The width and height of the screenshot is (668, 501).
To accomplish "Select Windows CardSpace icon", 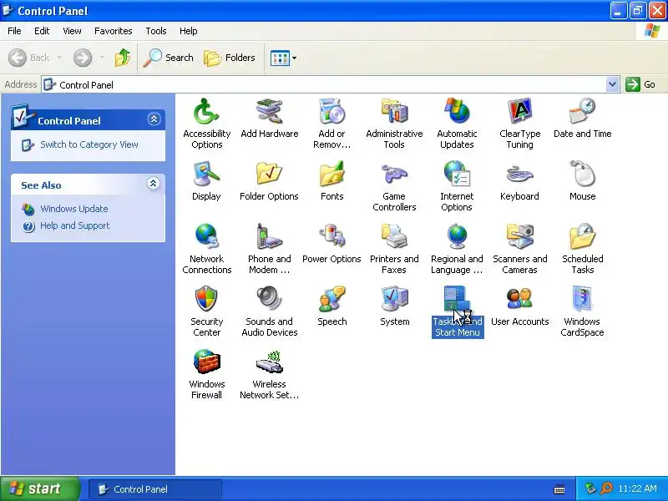I will tap(582, 299).
